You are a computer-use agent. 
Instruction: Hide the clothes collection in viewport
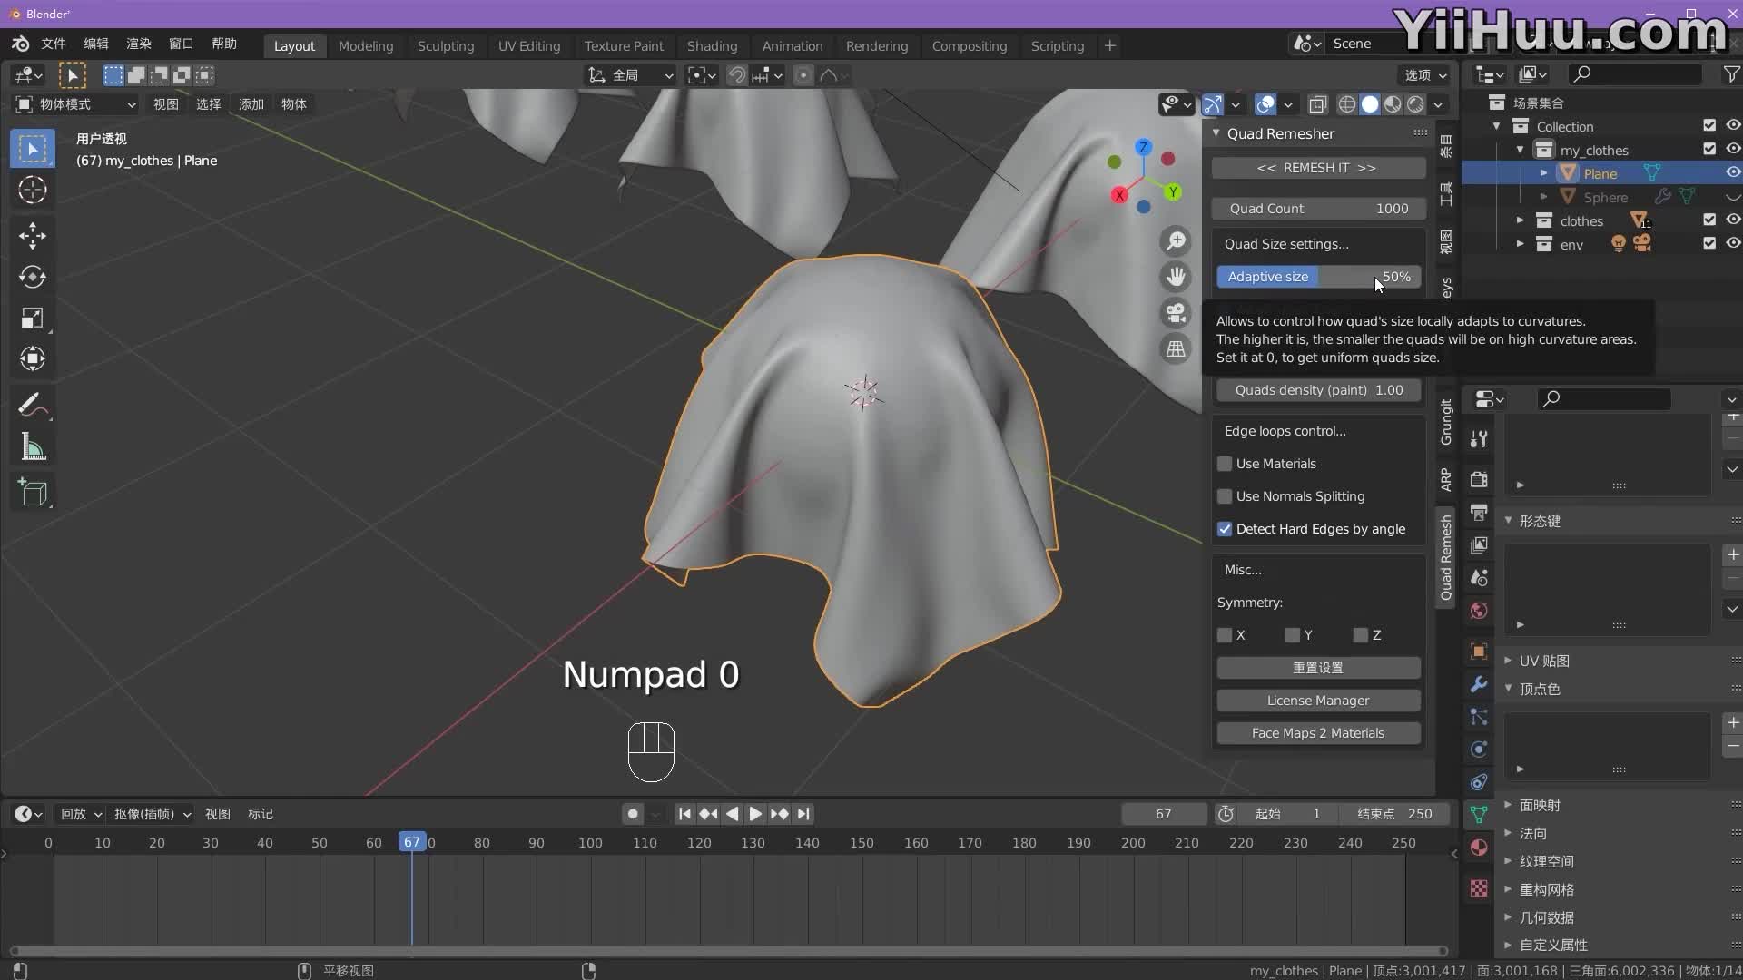1732,220
